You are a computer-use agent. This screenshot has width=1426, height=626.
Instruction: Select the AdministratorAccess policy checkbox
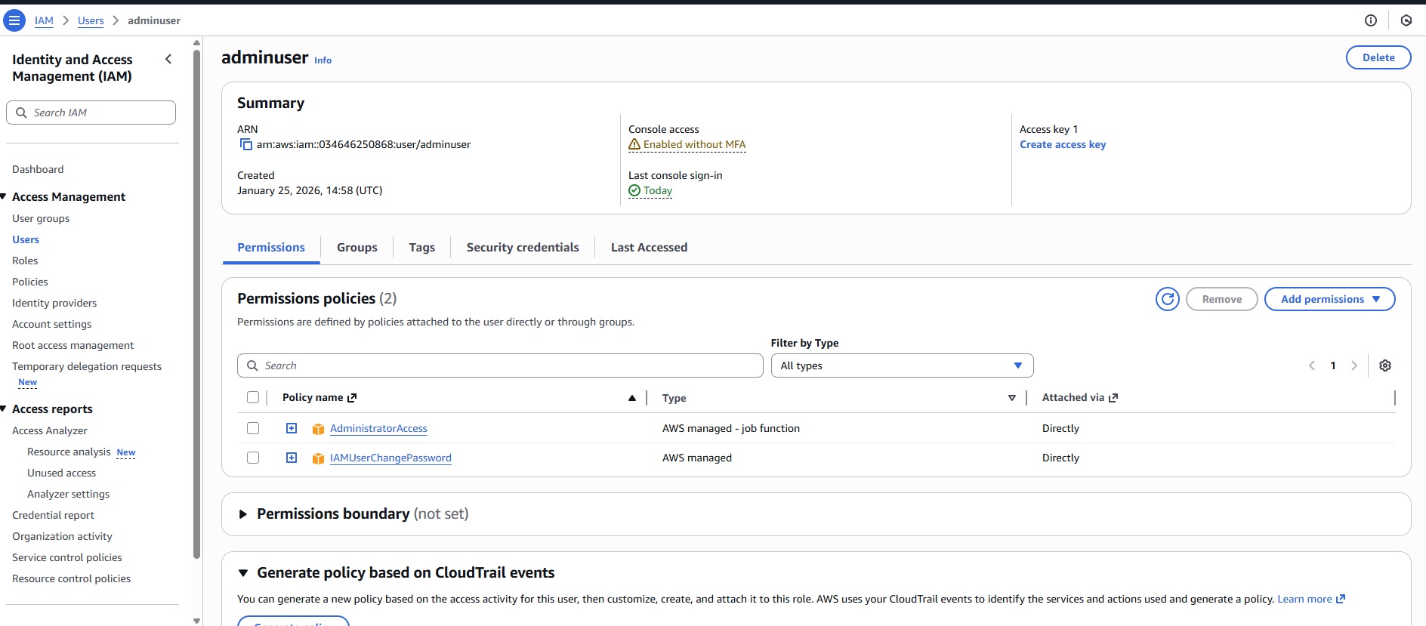click(253, 428)
